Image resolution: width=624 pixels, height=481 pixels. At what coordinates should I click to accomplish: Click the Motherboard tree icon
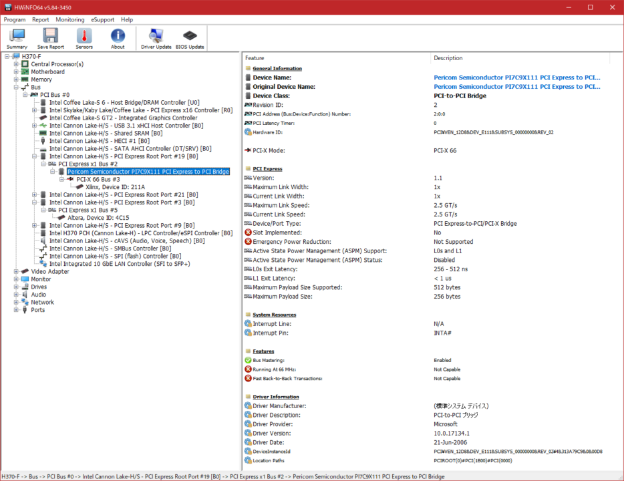click(25, 71)
